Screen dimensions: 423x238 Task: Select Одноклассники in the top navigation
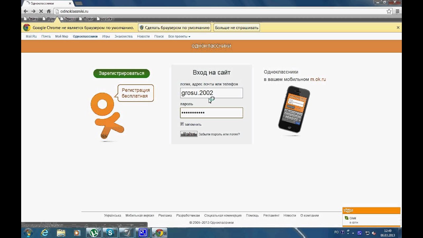(85, 36)
